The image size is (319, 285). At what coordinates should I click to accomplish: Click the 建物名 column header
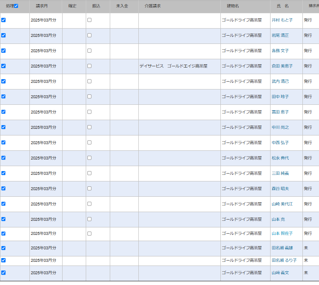pyautogui.click(x=233, y=6)
